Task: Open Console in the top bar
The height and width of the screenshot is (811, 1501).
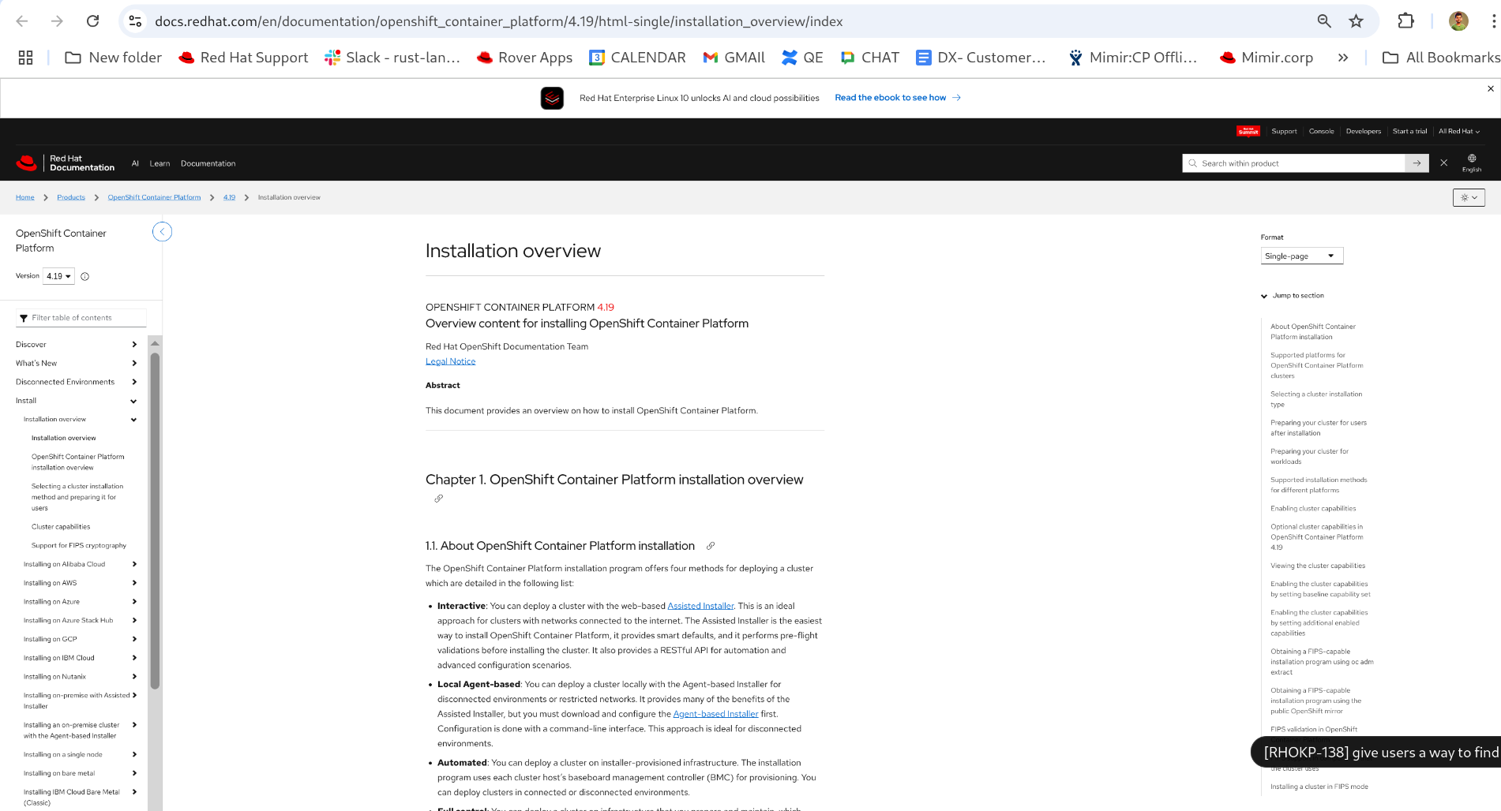Action: pyautogui.click(x=1321, y=131)
